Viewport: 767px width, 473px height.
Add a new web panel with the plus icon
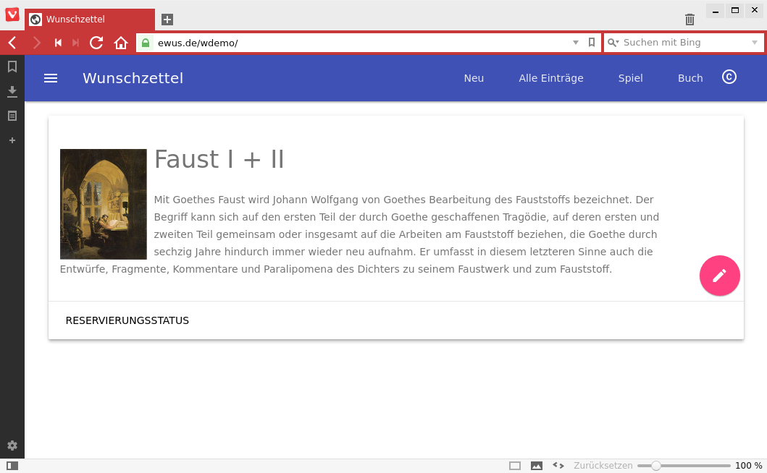pyautogui.click(x=12, y=140)
